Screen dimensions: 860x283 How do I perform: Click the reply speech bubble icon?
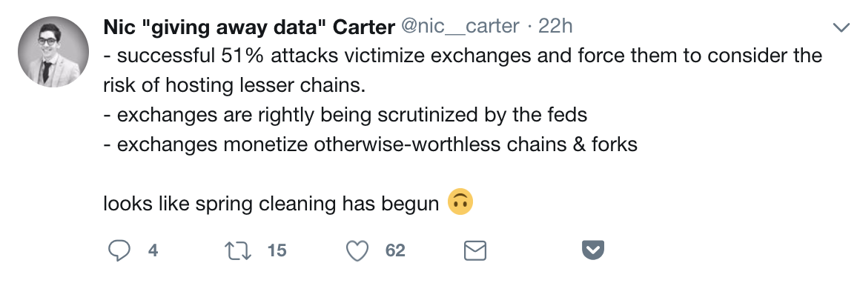pos(119,250)
